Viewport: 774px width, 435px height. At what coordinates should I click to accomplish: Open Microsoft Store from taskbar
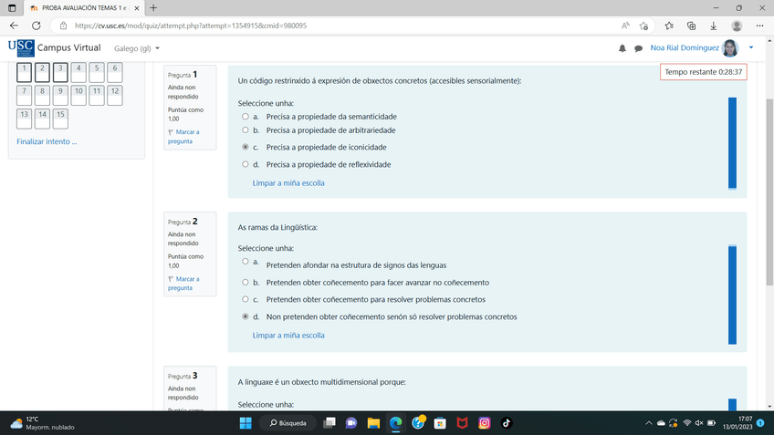[440, 423]
